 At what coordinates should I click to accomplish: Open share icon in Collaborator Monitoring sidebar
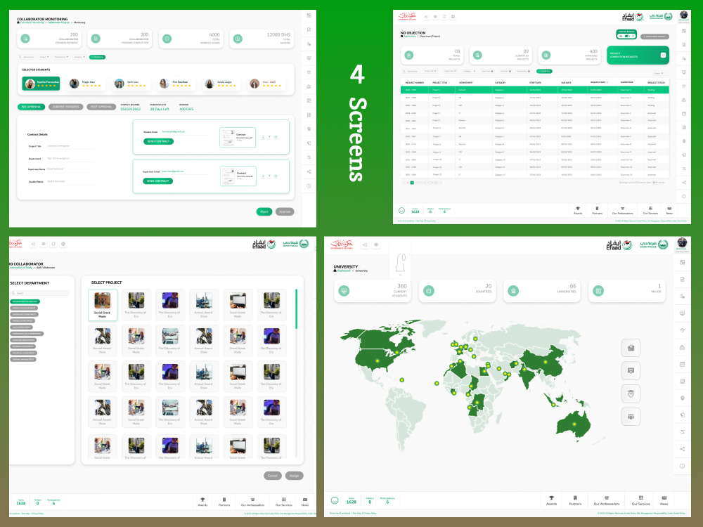point(309,171)
